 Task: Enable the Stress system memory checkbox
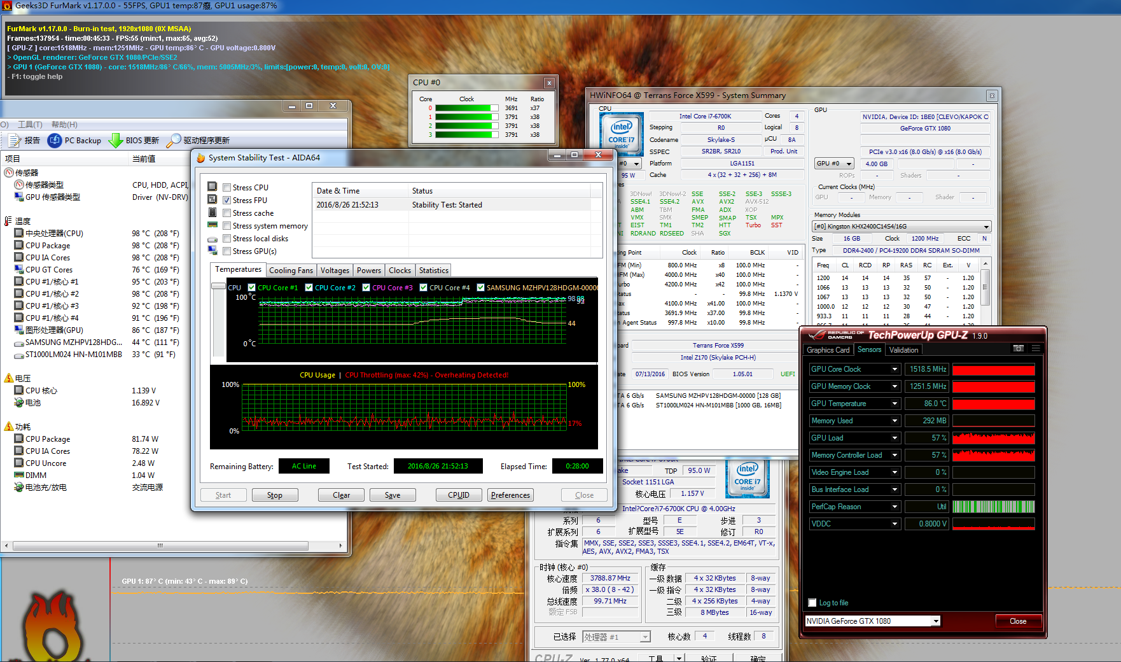(x=226, y=225)
